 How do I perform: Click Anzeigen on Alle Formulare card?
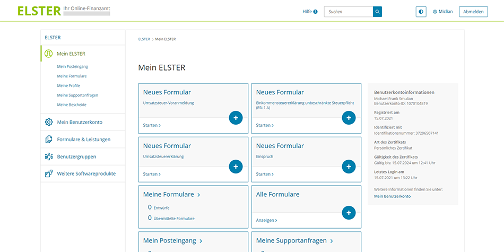pos(266,221)
